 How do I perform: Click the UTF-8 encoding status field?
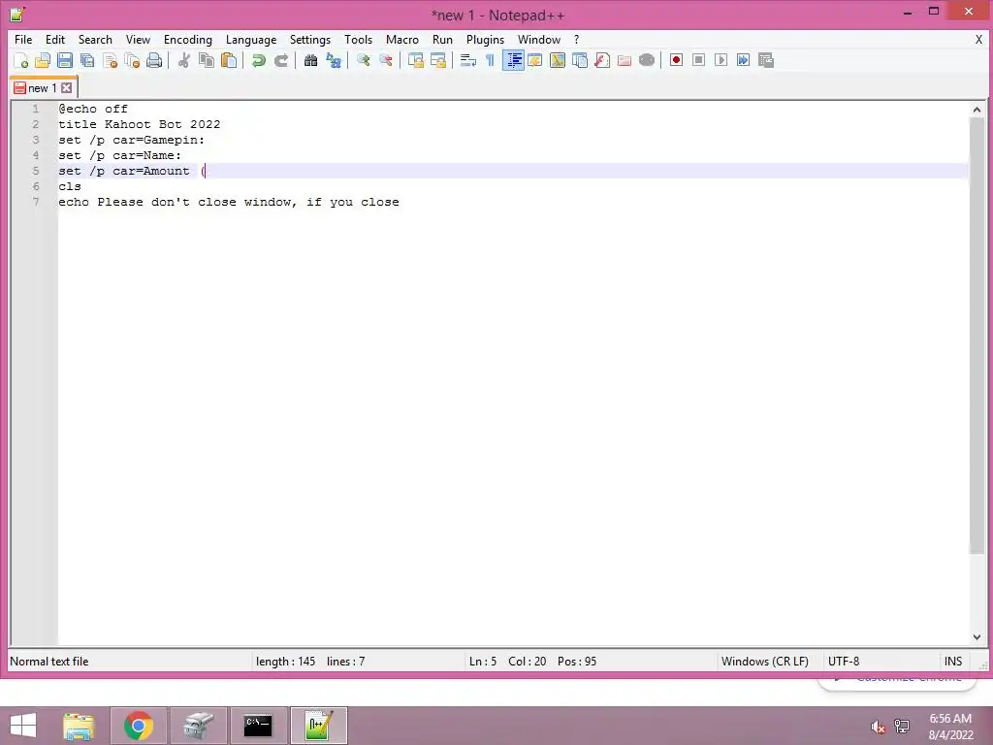[844, 662]
